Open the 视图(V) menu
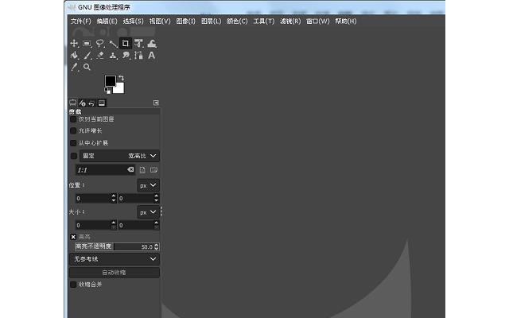Screen dimensions: 509x318 click(160, 21)
